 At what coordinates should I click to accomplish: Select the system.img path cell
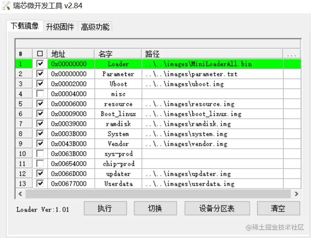click(x=212, y=134)
